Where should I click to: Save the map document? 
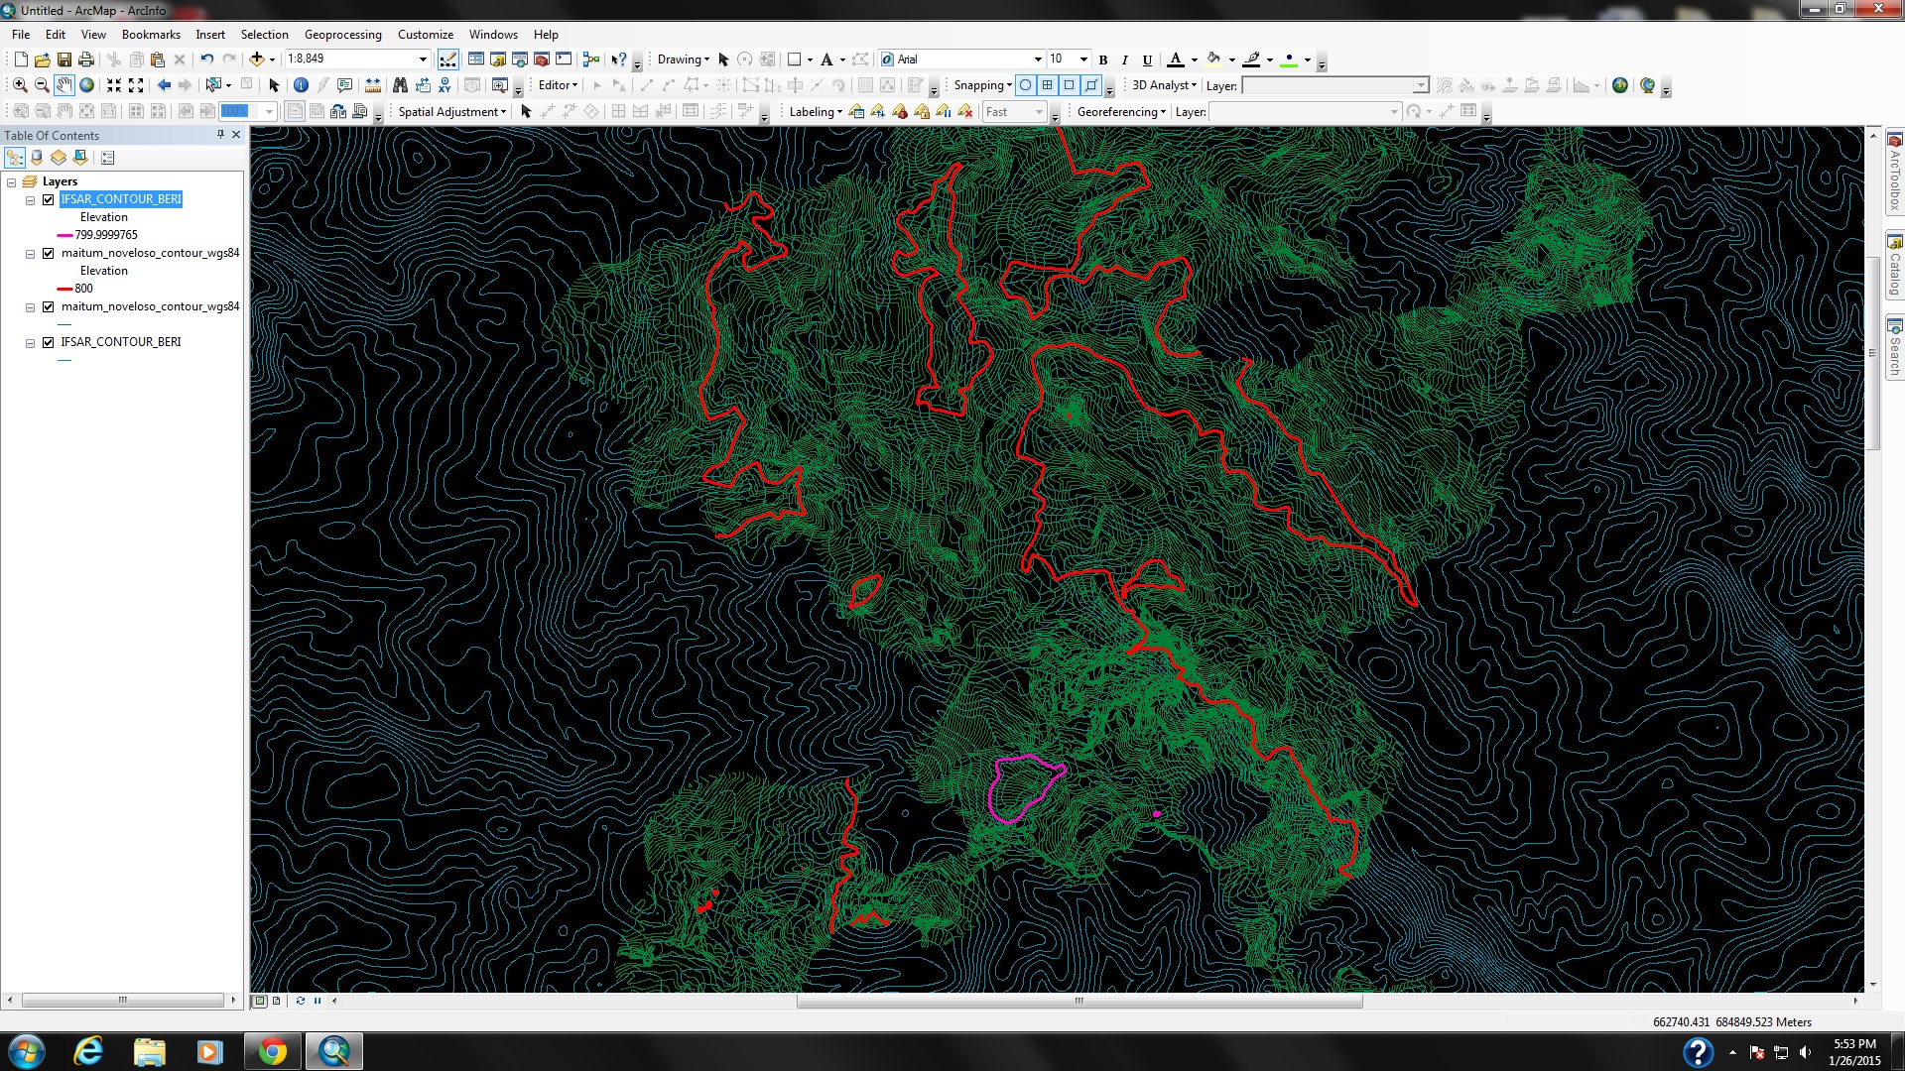(x=64, y=59)
